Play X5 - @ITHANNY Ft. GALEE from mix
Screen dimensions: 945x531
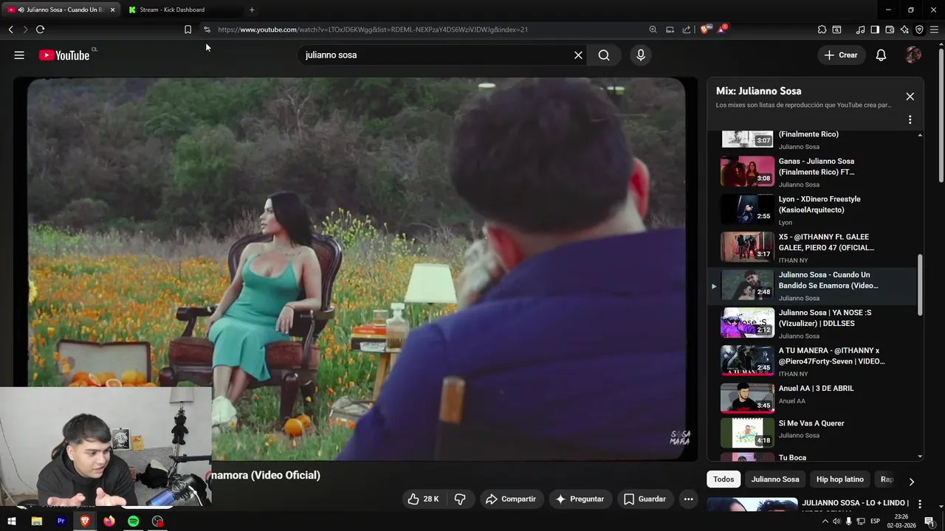pos(812,249)
